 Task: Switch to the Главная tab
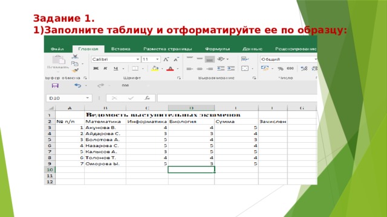pos(88,49)
